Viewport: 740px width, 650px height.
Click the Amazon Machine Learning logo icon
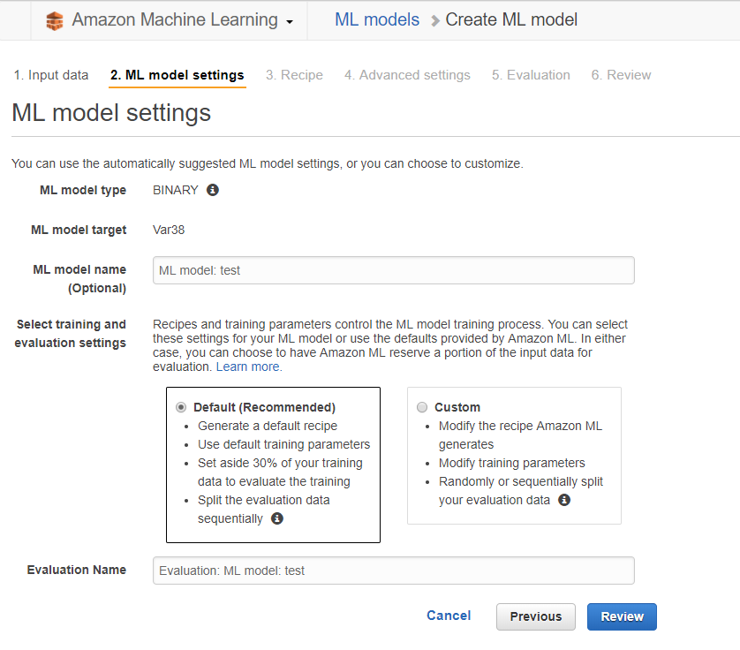coord(55,20)
